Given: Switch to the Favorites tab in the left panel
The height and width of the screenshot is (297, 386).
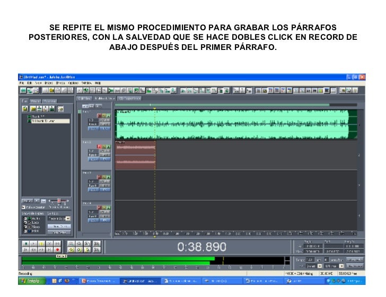Looking at the screenshot, I should 49,101.
